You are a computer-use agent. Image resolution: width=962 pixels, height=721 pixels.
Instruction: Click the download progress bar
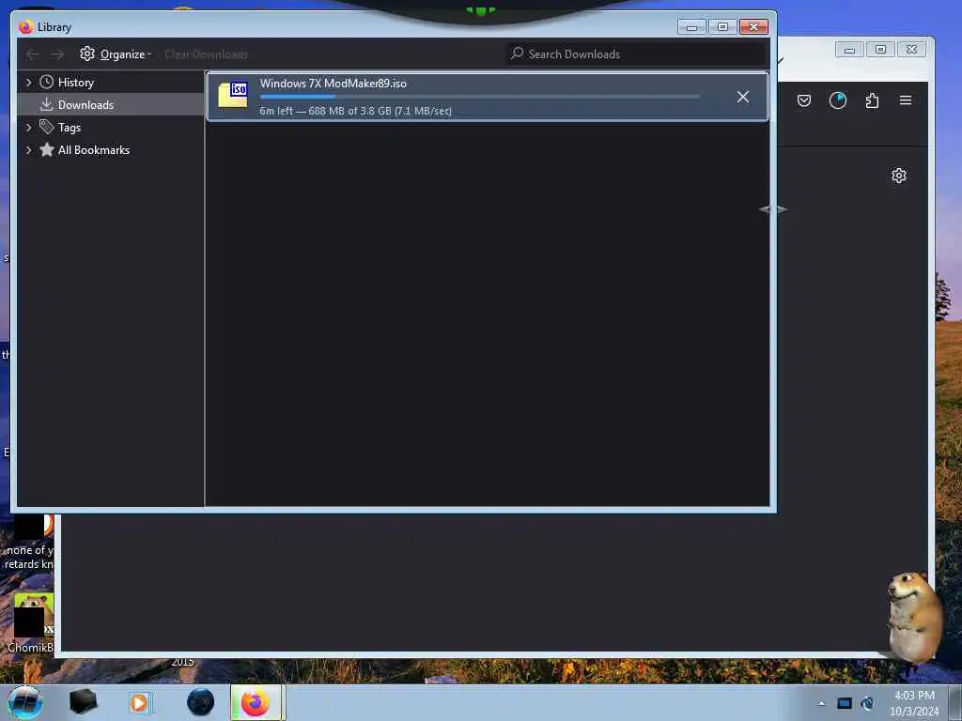(480, 97)
